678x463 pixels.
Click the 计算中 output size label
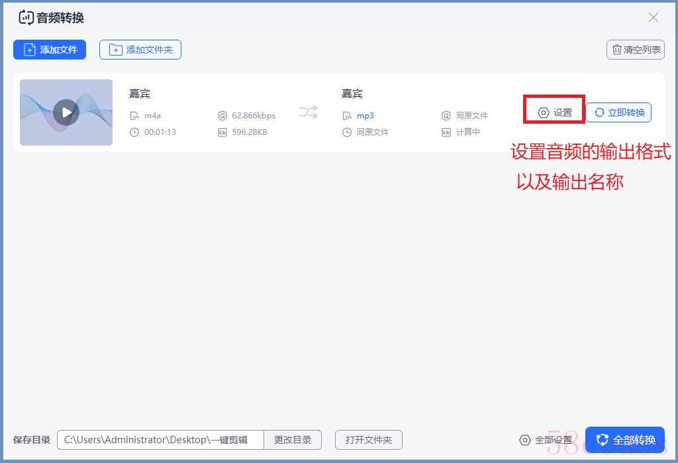click(468, 132)
